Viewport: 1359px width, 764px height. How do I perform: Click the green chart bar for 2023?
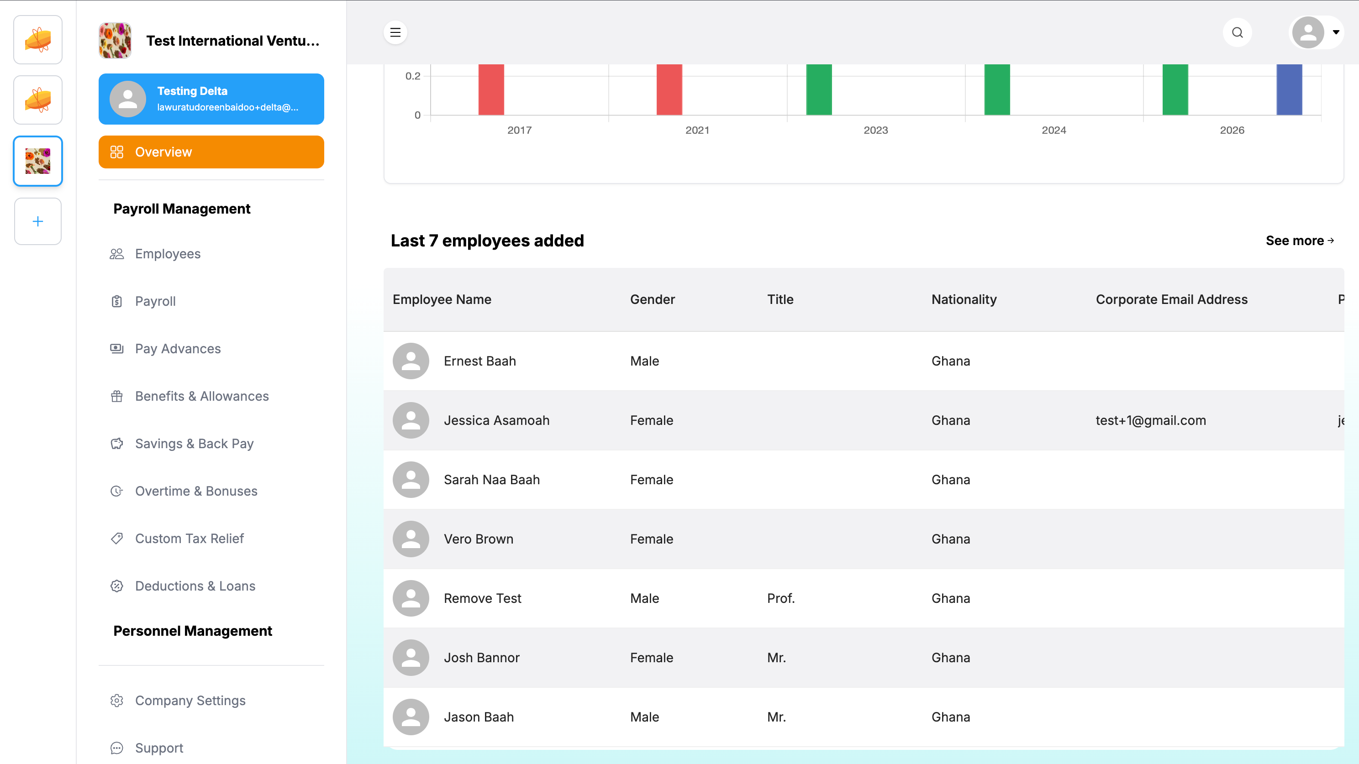pyautogui.click(x=819, y=89)
